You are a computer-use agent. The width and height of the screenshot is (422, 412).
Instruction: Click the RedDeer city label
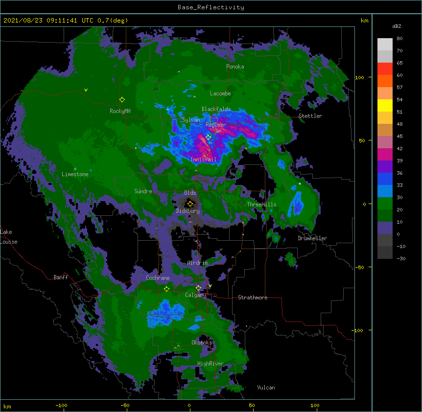[216, 124]
